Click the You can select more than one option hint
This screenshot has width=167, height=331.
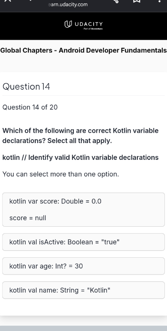click(x=61, y=174)
